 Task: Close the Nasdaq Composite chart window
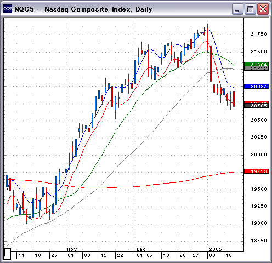coord(263,9)
